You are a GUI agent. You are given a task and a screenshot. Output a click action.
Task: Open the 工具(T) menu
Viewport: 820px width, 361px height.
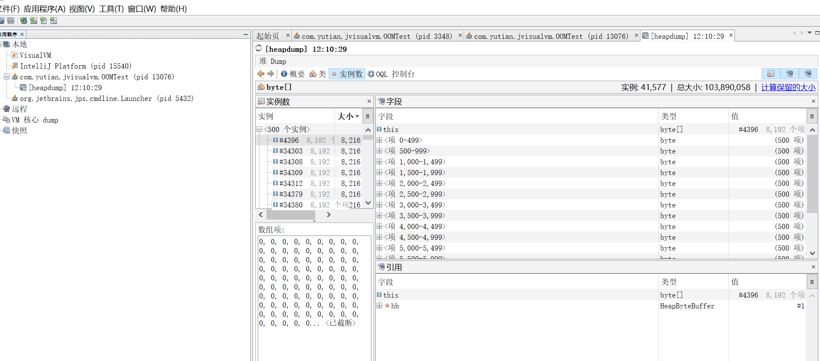point(111,9)
